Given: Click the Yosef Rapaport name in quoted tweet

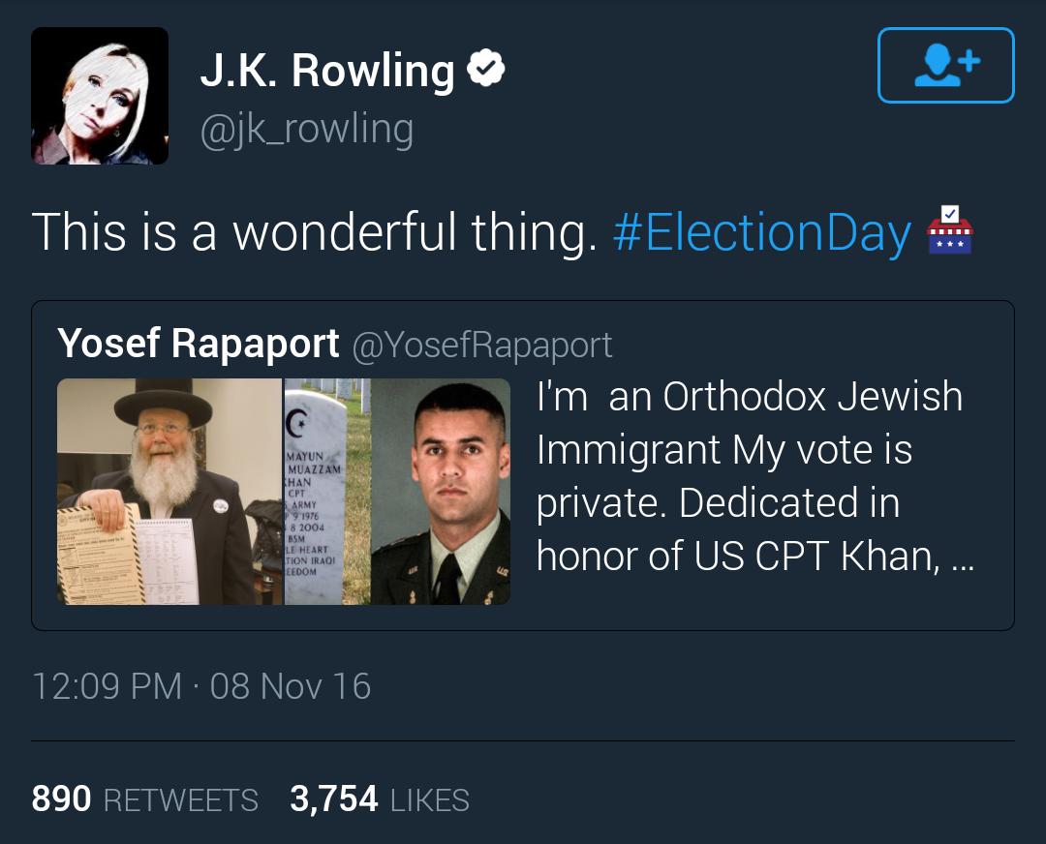Looking at the screenshot, I should click(x=199, y=344).
